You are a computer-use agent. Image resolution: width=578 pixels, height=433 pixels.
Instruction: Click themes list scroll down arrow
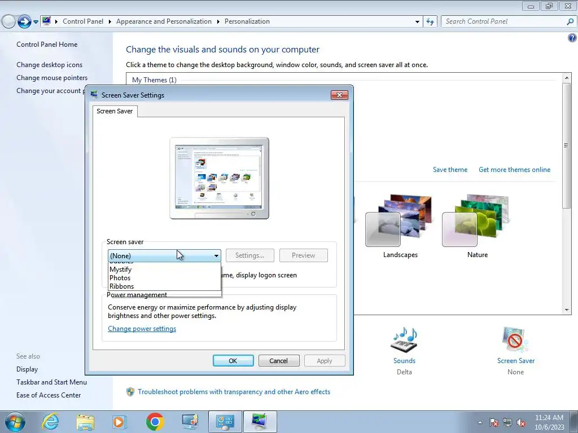[567, 310]
